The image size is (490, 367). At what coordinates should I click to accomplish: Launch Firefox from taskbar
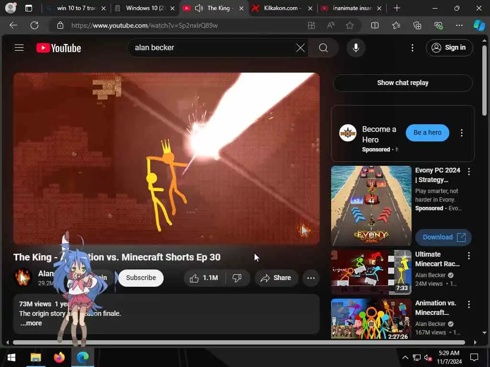[x=59, y=357]
